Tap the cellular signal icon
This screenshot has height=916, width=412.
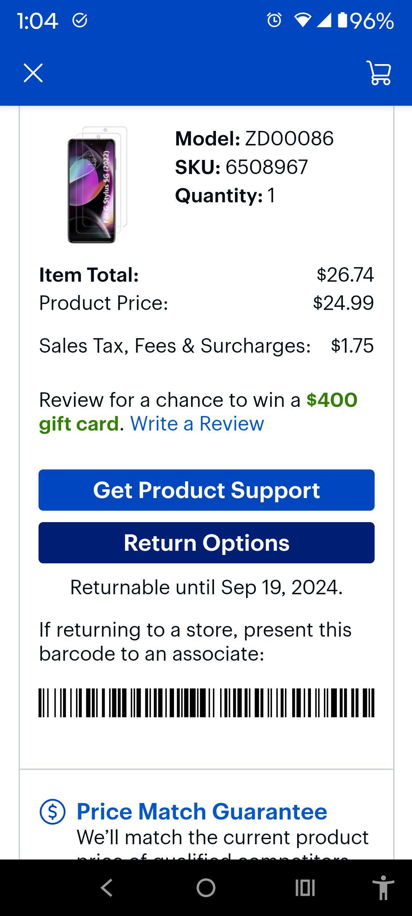pos(325,22)
